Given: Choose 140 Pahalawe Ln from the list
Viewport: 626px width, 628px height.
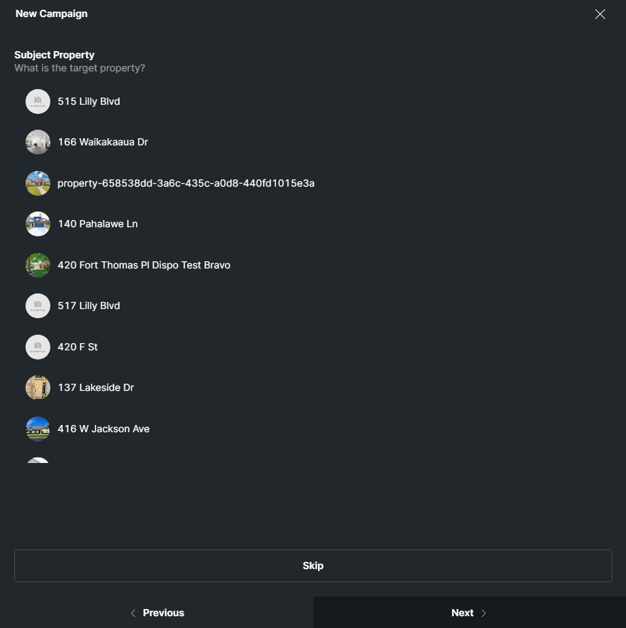Looking at the screenshot, I should [97, 224].
